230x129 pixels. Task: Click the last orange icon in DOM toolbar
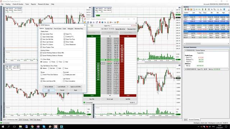point(118,22)
